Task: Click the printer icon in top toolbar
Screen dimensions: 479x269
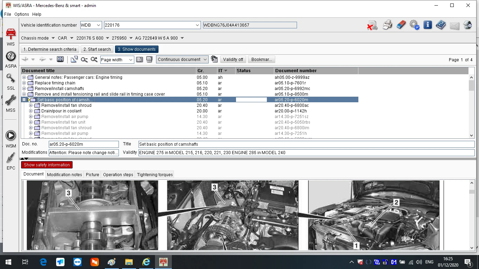Action: (387, 25)
